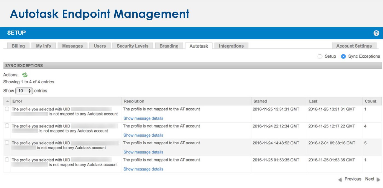The width and height of the screenshot is (383, 188).
Task: Click count value 5
Action: point(365,143)
